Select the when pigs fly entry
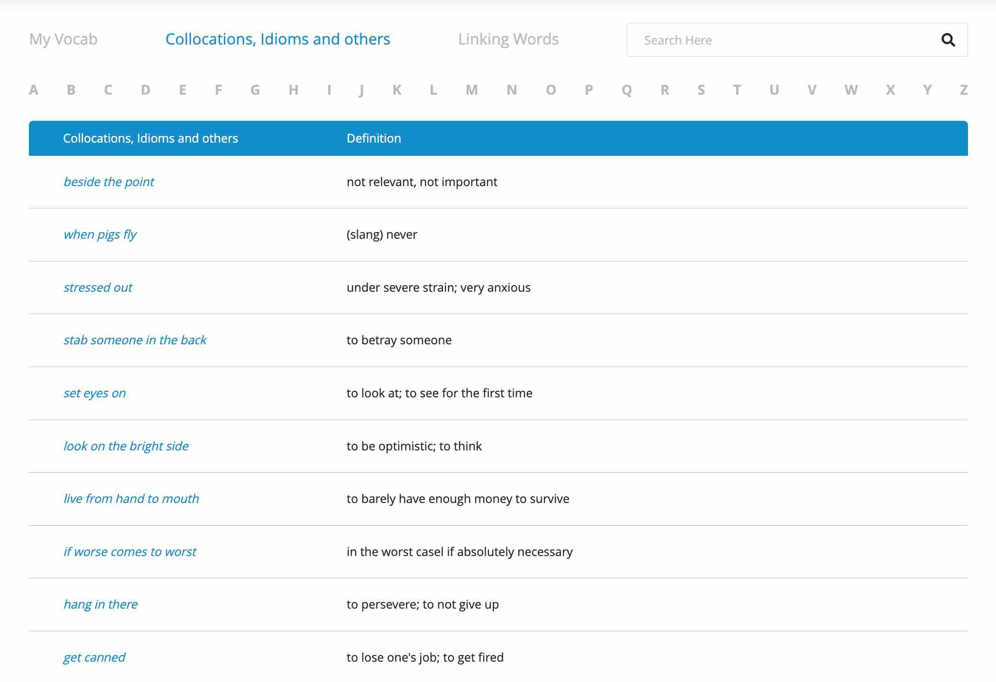This screenshot has height=682, width=996. coord(101,233)
